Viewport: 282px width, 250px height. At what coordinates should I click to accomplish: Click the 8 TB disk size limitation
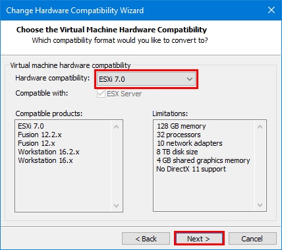[177, 152]
